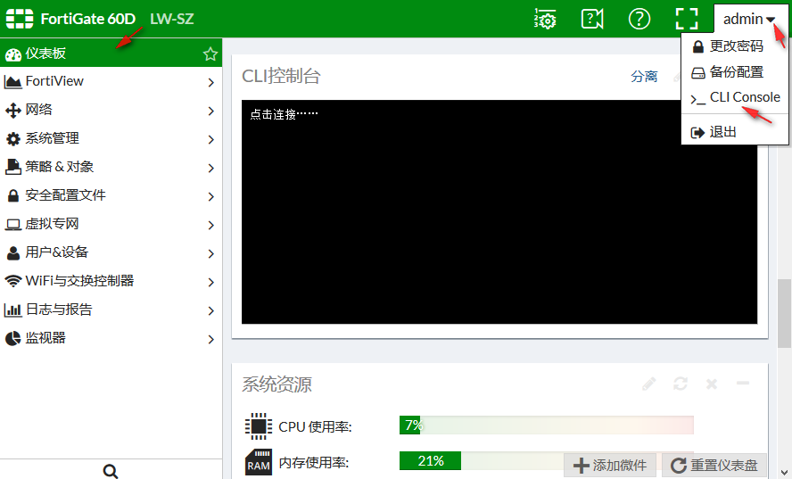Click the 监视器 pie chart icon
Image resolution: width=792 pixels, height=479 pixels.
pos(13,339)
